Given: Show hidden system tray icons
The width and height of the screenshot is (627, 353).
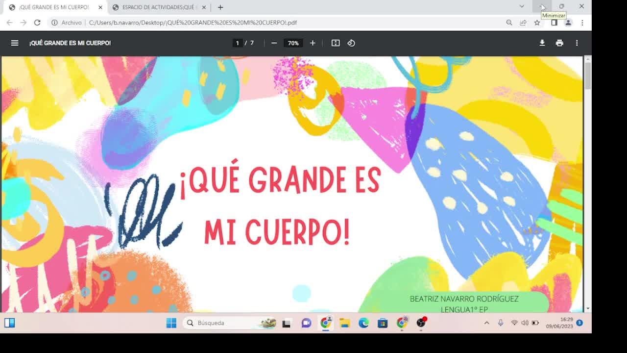Looking at the screenshot, I should click(486, 323).
